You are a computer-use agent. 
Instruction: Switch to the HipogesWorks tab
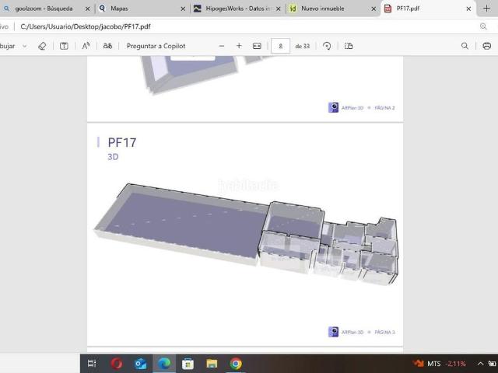pyautogui.click(x=232, y=9)
